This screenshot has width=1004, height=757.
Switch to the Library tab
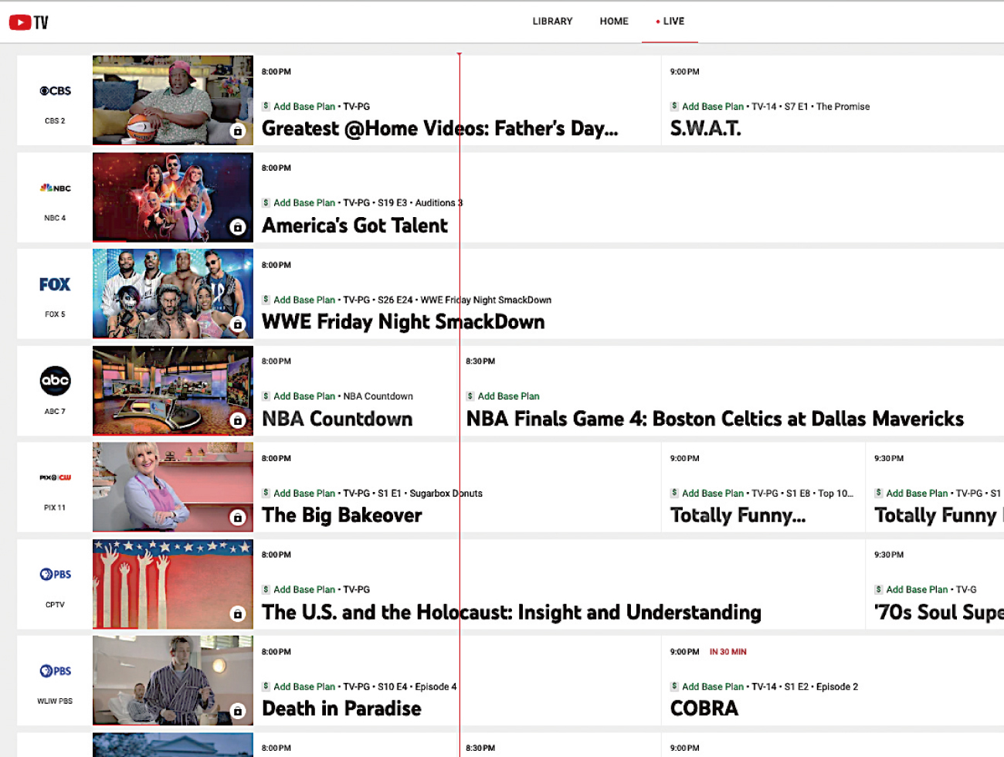(x=552, y=22)
